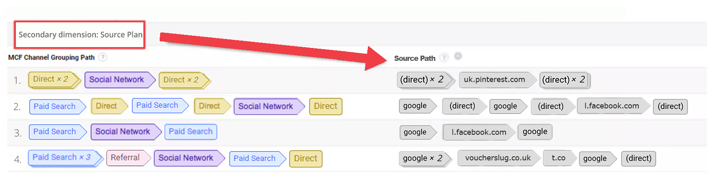Click the t.co source chip
Screen dimensions: 710x177
coord(558,158)
